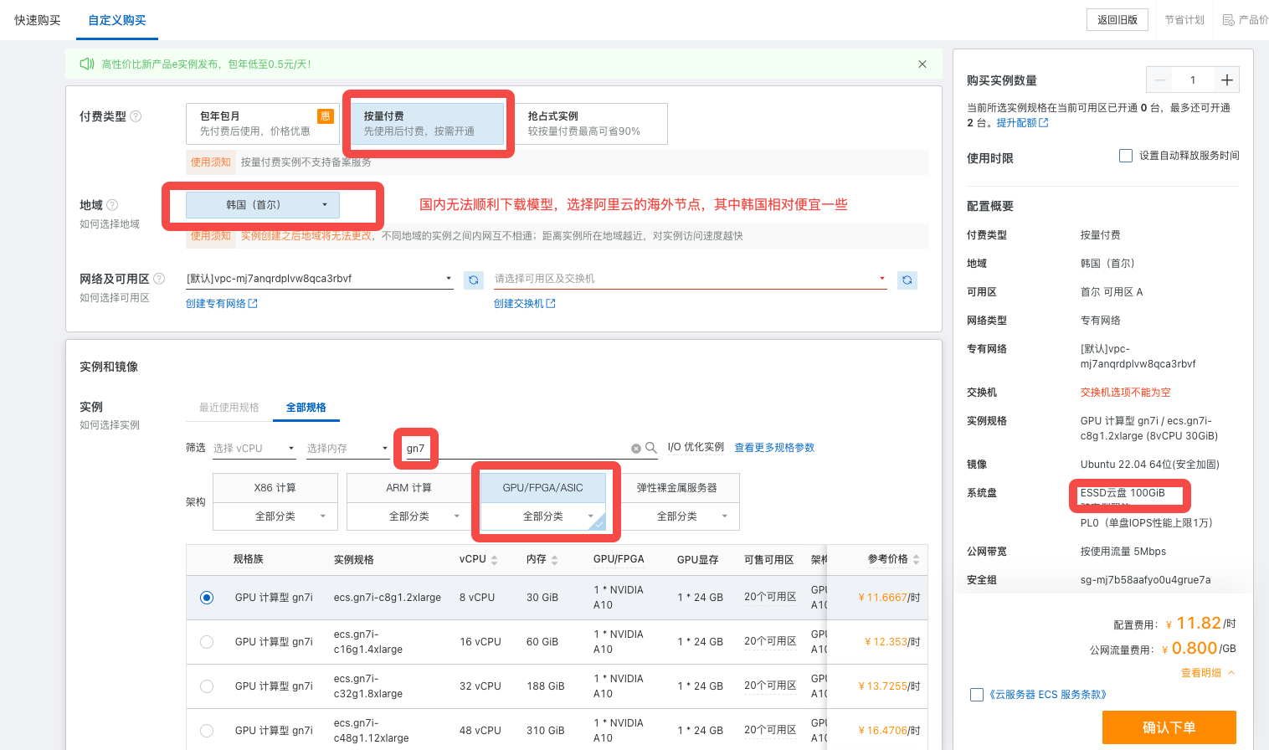Click the instance quantity number field
1269x750 pixels.
1194,80
